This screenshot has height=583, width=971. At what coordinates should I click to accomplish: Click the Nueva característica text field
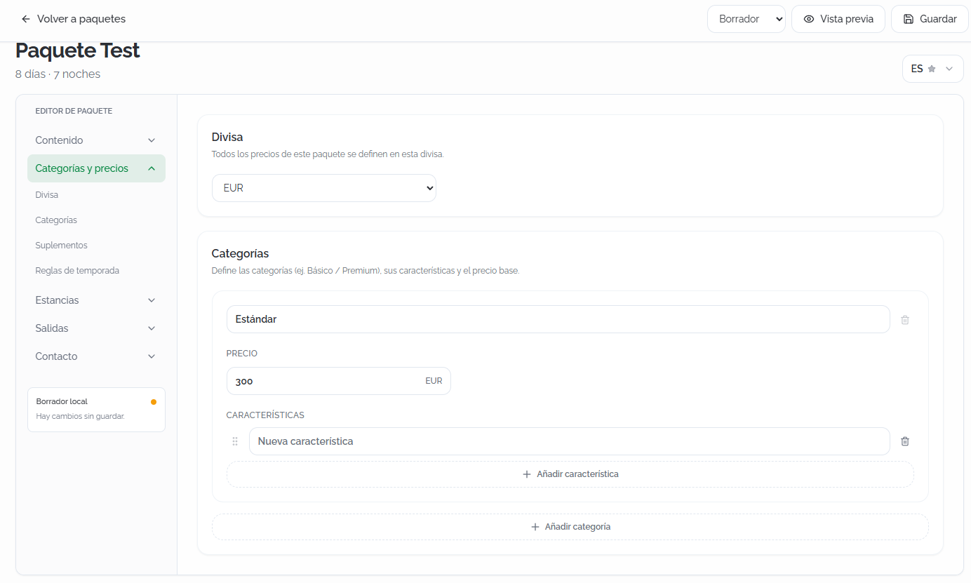[570, 441]
